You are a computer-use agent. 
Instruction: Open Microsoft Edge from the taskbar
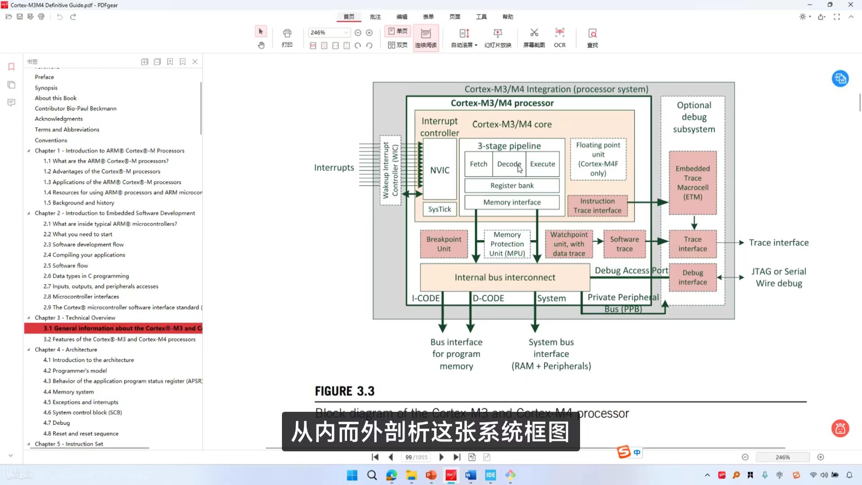[x=391, y=475]
